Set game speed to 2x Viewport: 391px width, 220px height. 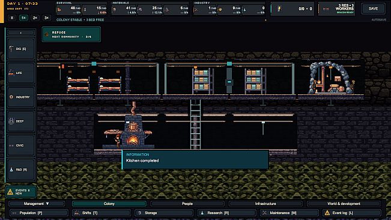35,18
